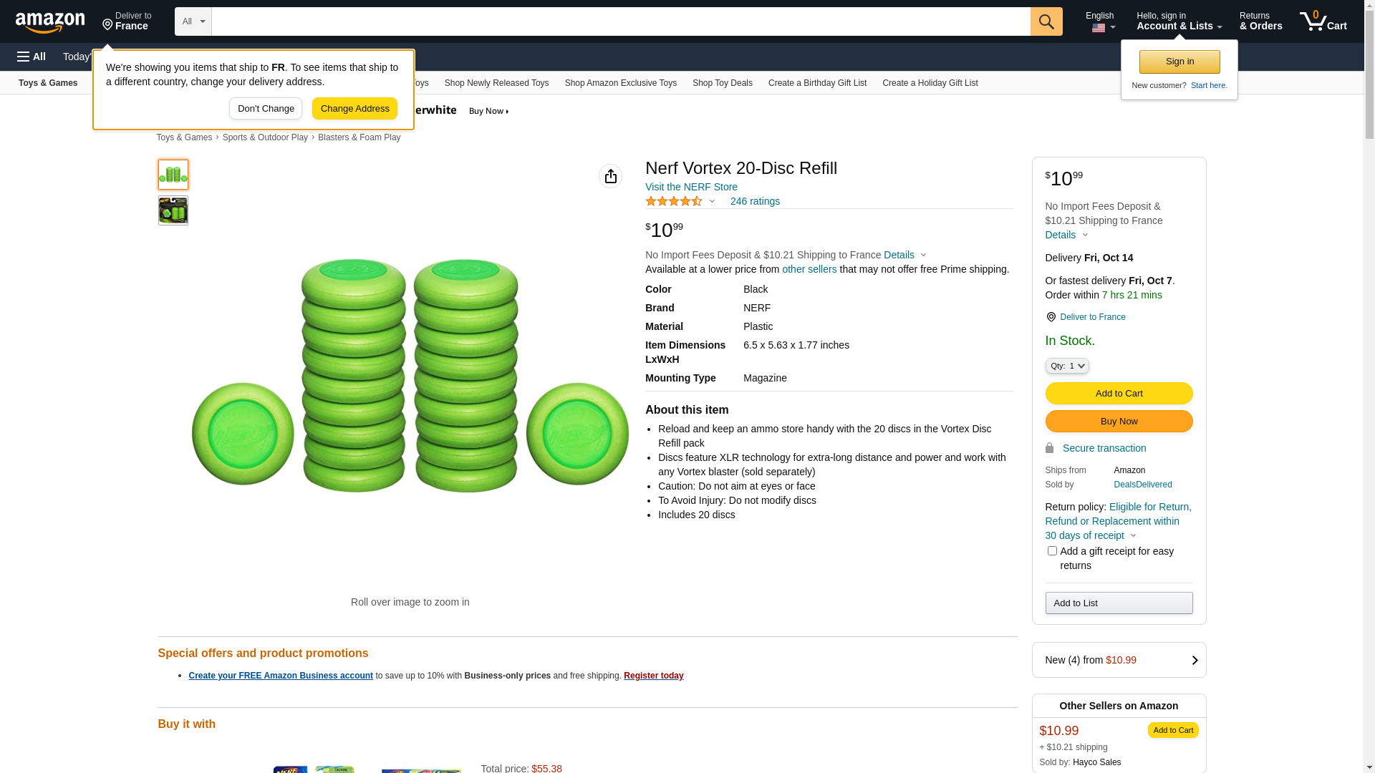Screen dimensions: 1375x773
Task: Open the All hamburger menu
Action: pyautogui.click(x=32, y=57)
